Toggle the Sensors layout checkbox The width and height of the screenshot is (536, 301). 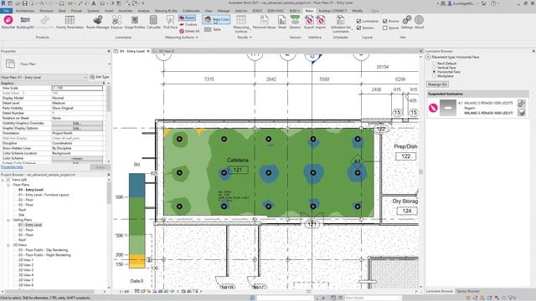pos(358,28)
